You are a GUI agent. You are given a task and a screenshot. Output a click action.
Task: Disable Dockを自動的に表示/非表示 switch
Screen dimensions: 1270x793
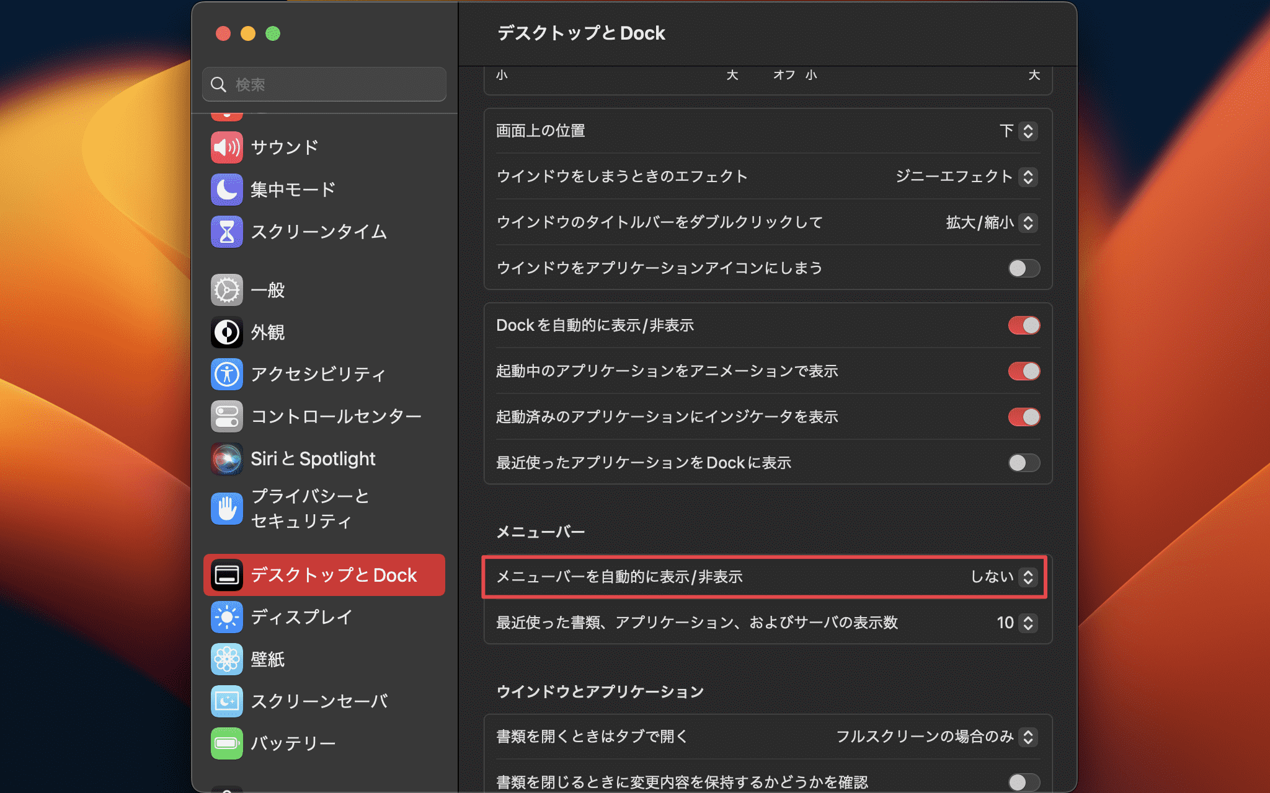point(1024,325)
